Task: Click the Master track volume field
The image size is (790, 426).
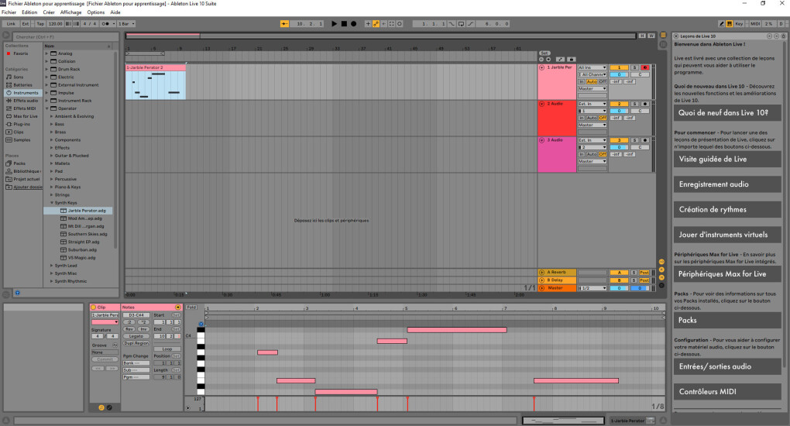Action: point(619,288)
